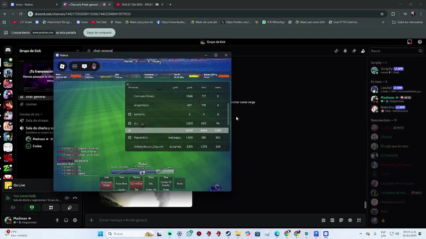Image resolution: width=426 pixels, height=239 pixels.
Task: Click the Flow meter lock bar
Action: tap(142, 172)
